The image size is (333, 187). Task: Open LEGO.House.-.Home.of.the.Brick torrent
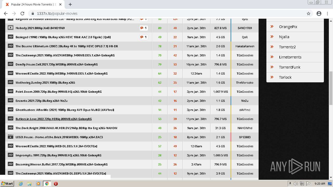tap(59, 137)
